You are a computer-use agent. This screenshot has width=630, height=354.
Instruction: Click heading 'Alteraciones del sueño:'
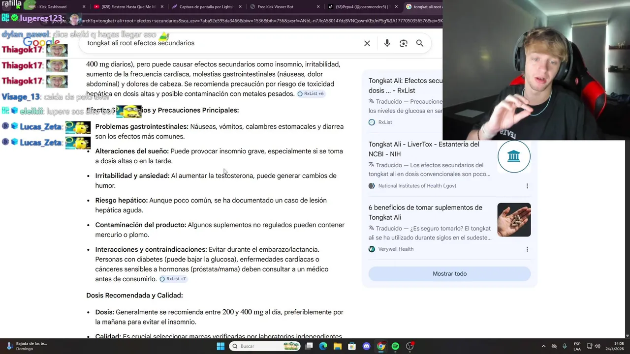(132, 151)
